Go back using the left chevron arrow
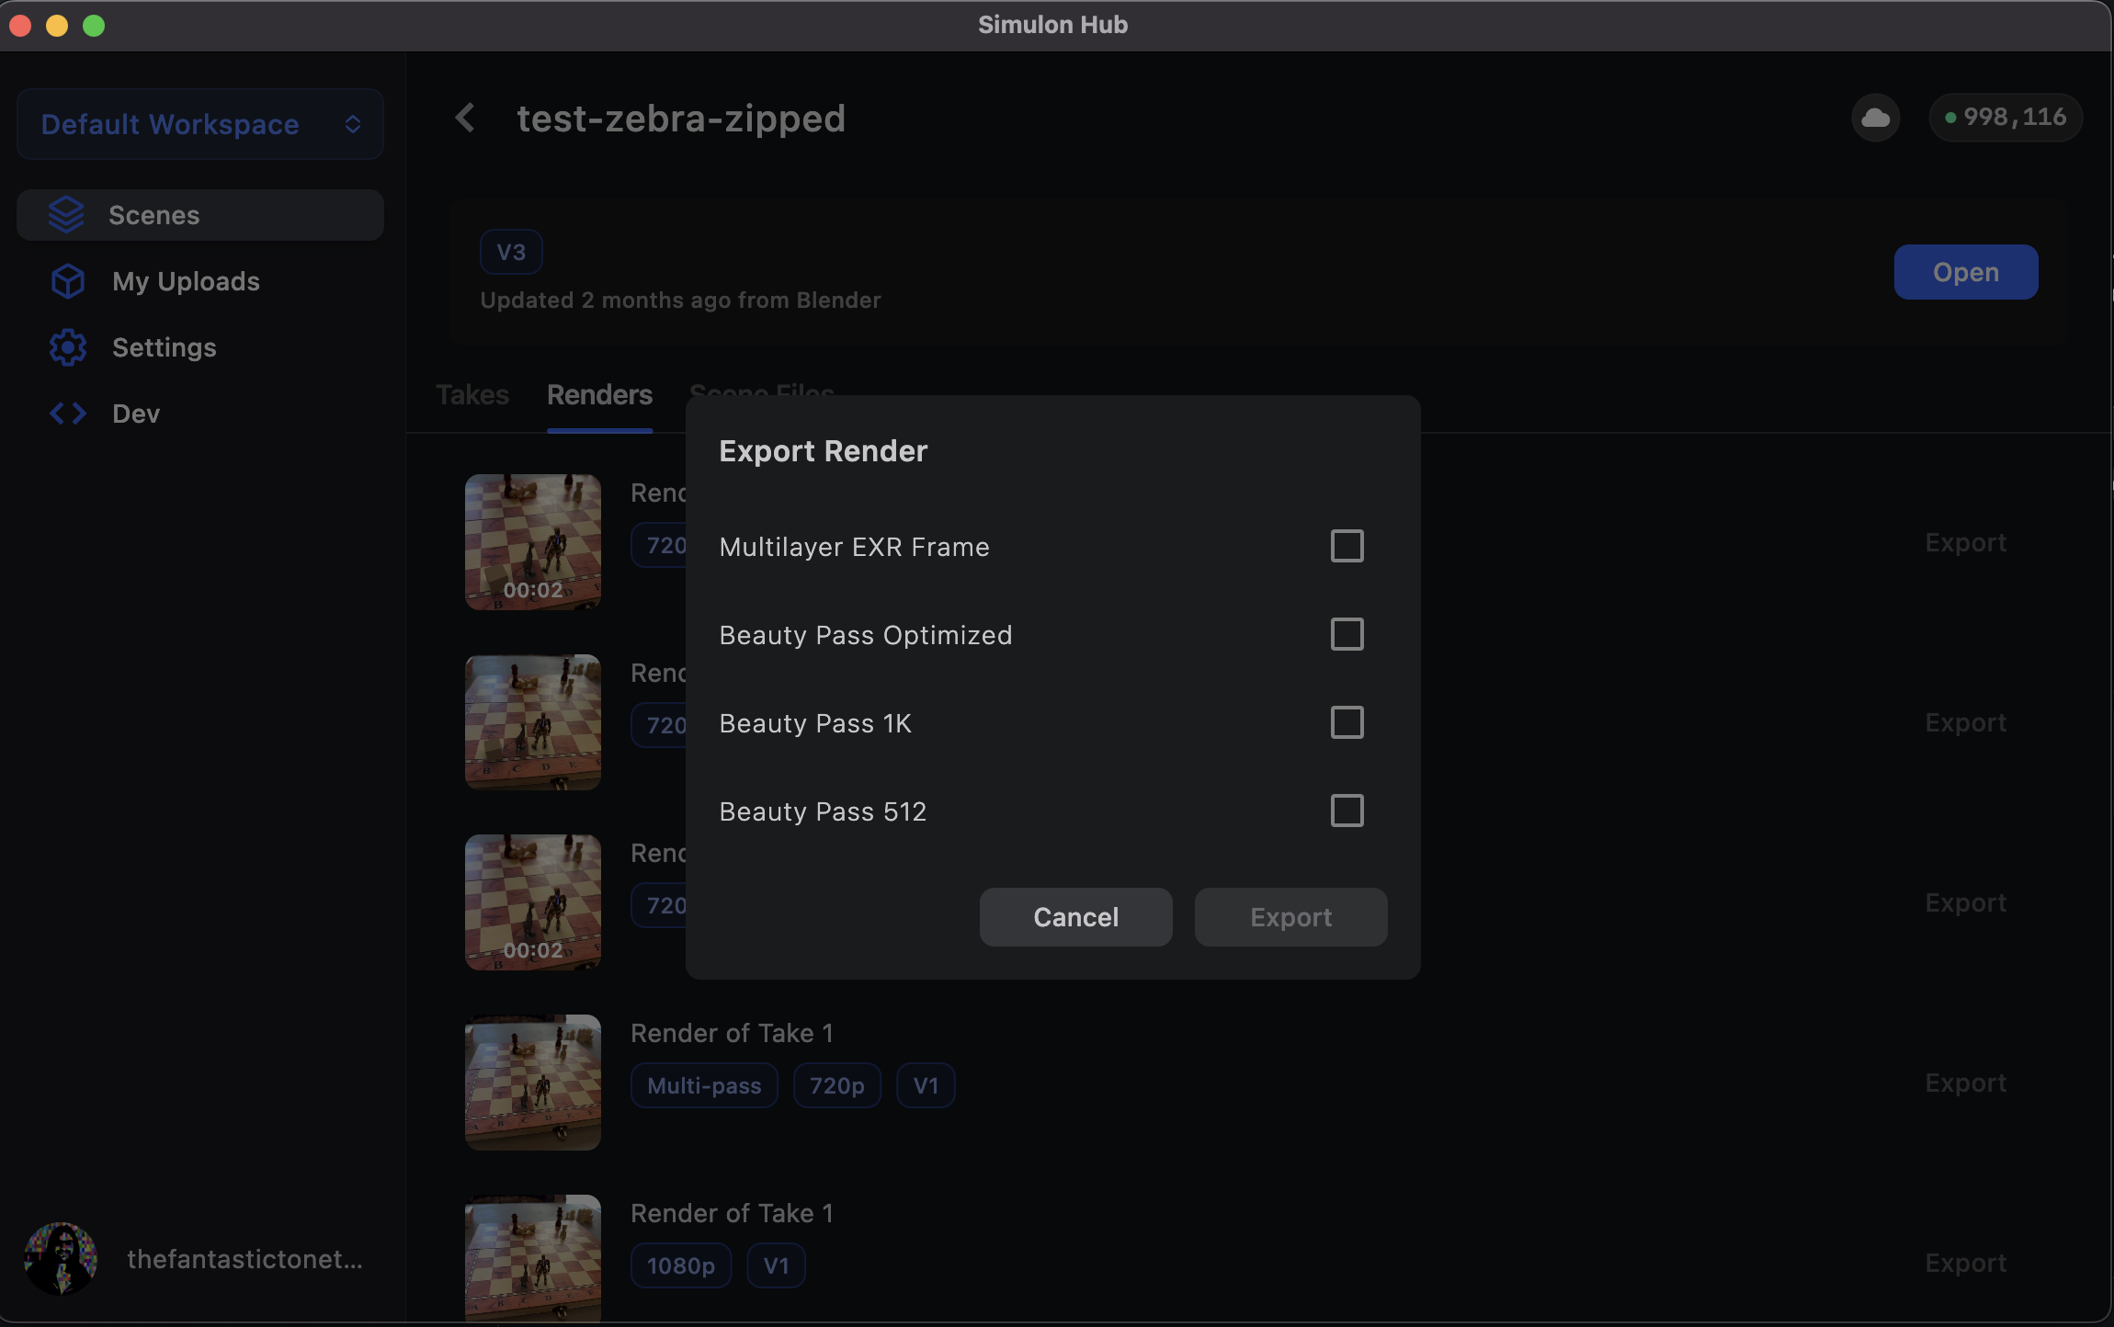2114x1327 pixels. [x=465, y=118]
